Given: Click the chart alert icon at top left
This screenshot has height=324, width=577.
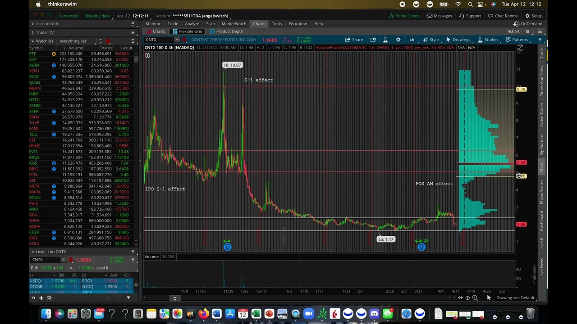Looking at the screenshot, I should [147, 55].
